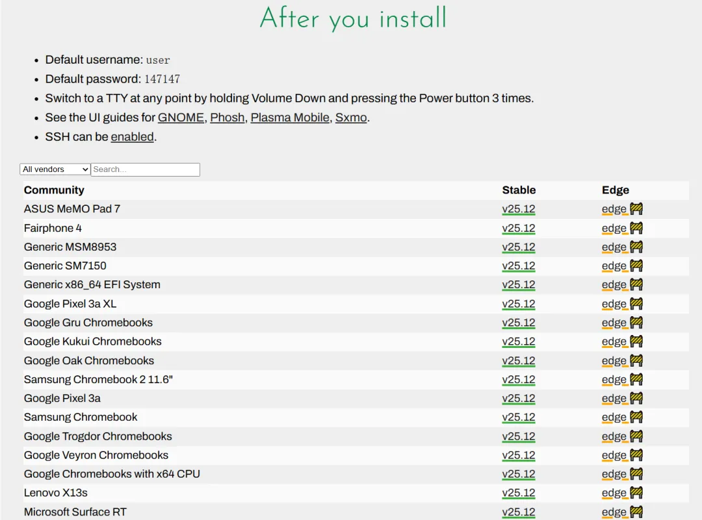Viewport: 702px width, 520px height.
Task: Open v25.12 for Google Pixel 3a
Action: (519, 399)
